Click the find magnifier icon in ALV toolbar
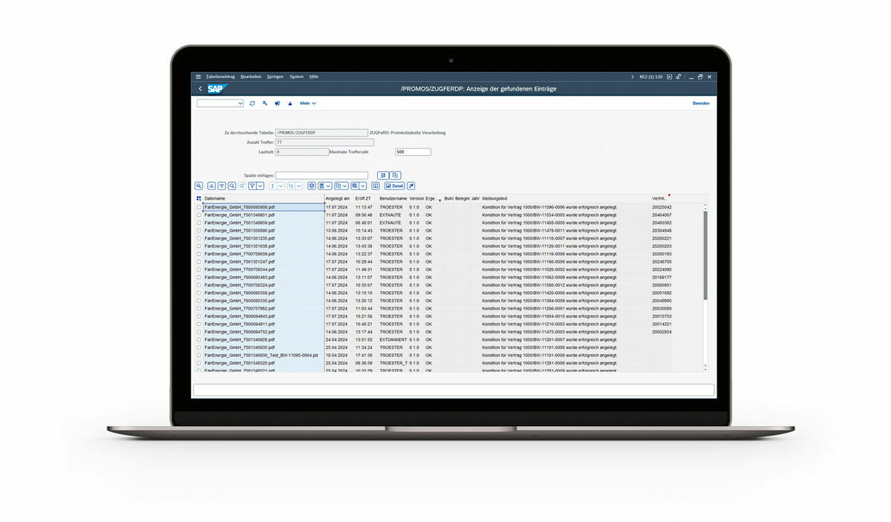The width and height of the screenshot is (891, 522). point(232,186)
